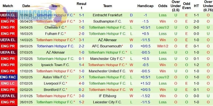This screenshot has height=106, width=213.
Task: Select the Southampton F.C. team link
Action: (107, 21)
